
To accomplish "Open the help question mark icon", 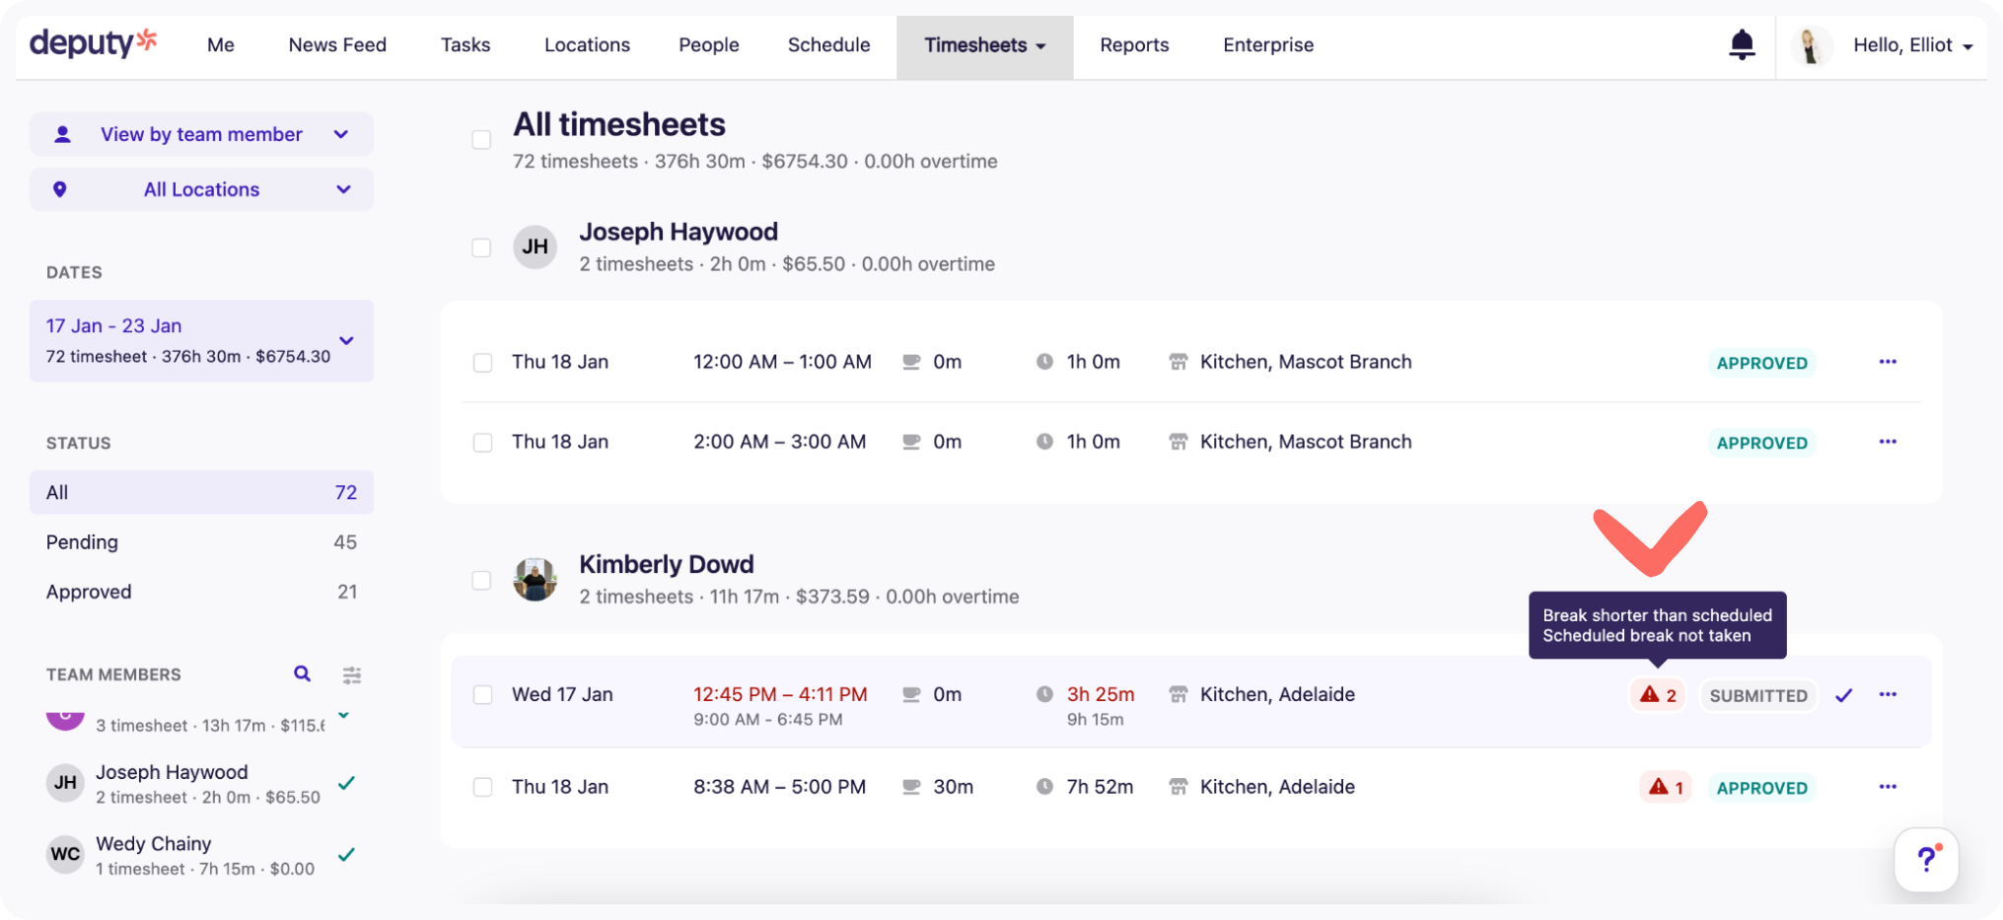I will (1926, 859).
